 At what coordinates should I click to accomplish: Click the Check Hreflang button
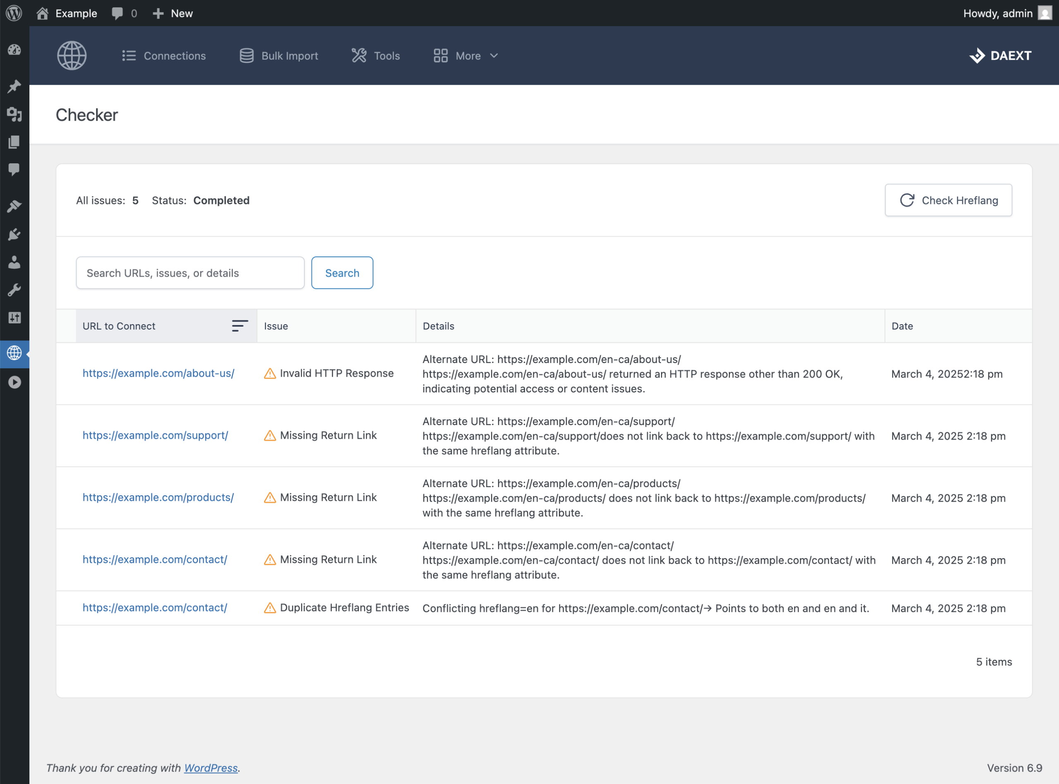[948, 200]
